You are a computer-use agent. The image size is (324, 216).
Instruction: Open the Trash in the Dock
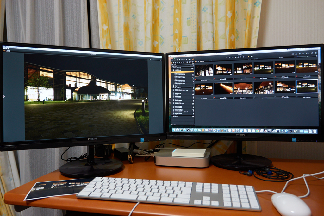point(315,131)
